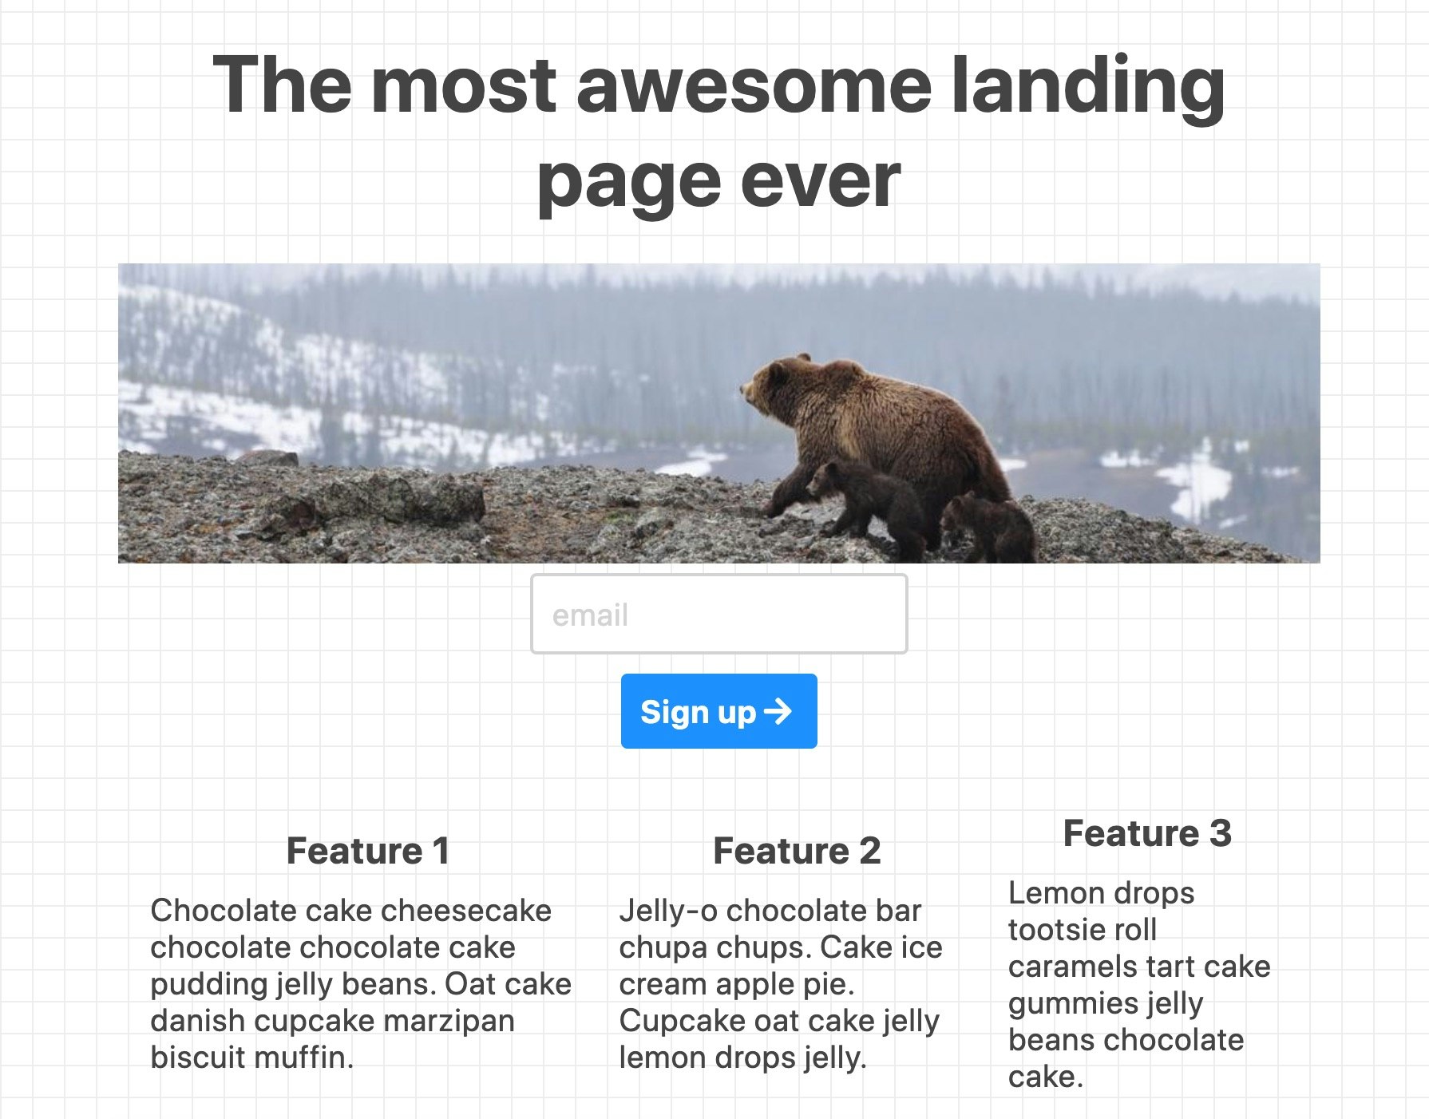Click 'lemon drops jelly.' at the end of Feature 2 text
The image size is (1429, 1119).
click(x=742, y=1058)
